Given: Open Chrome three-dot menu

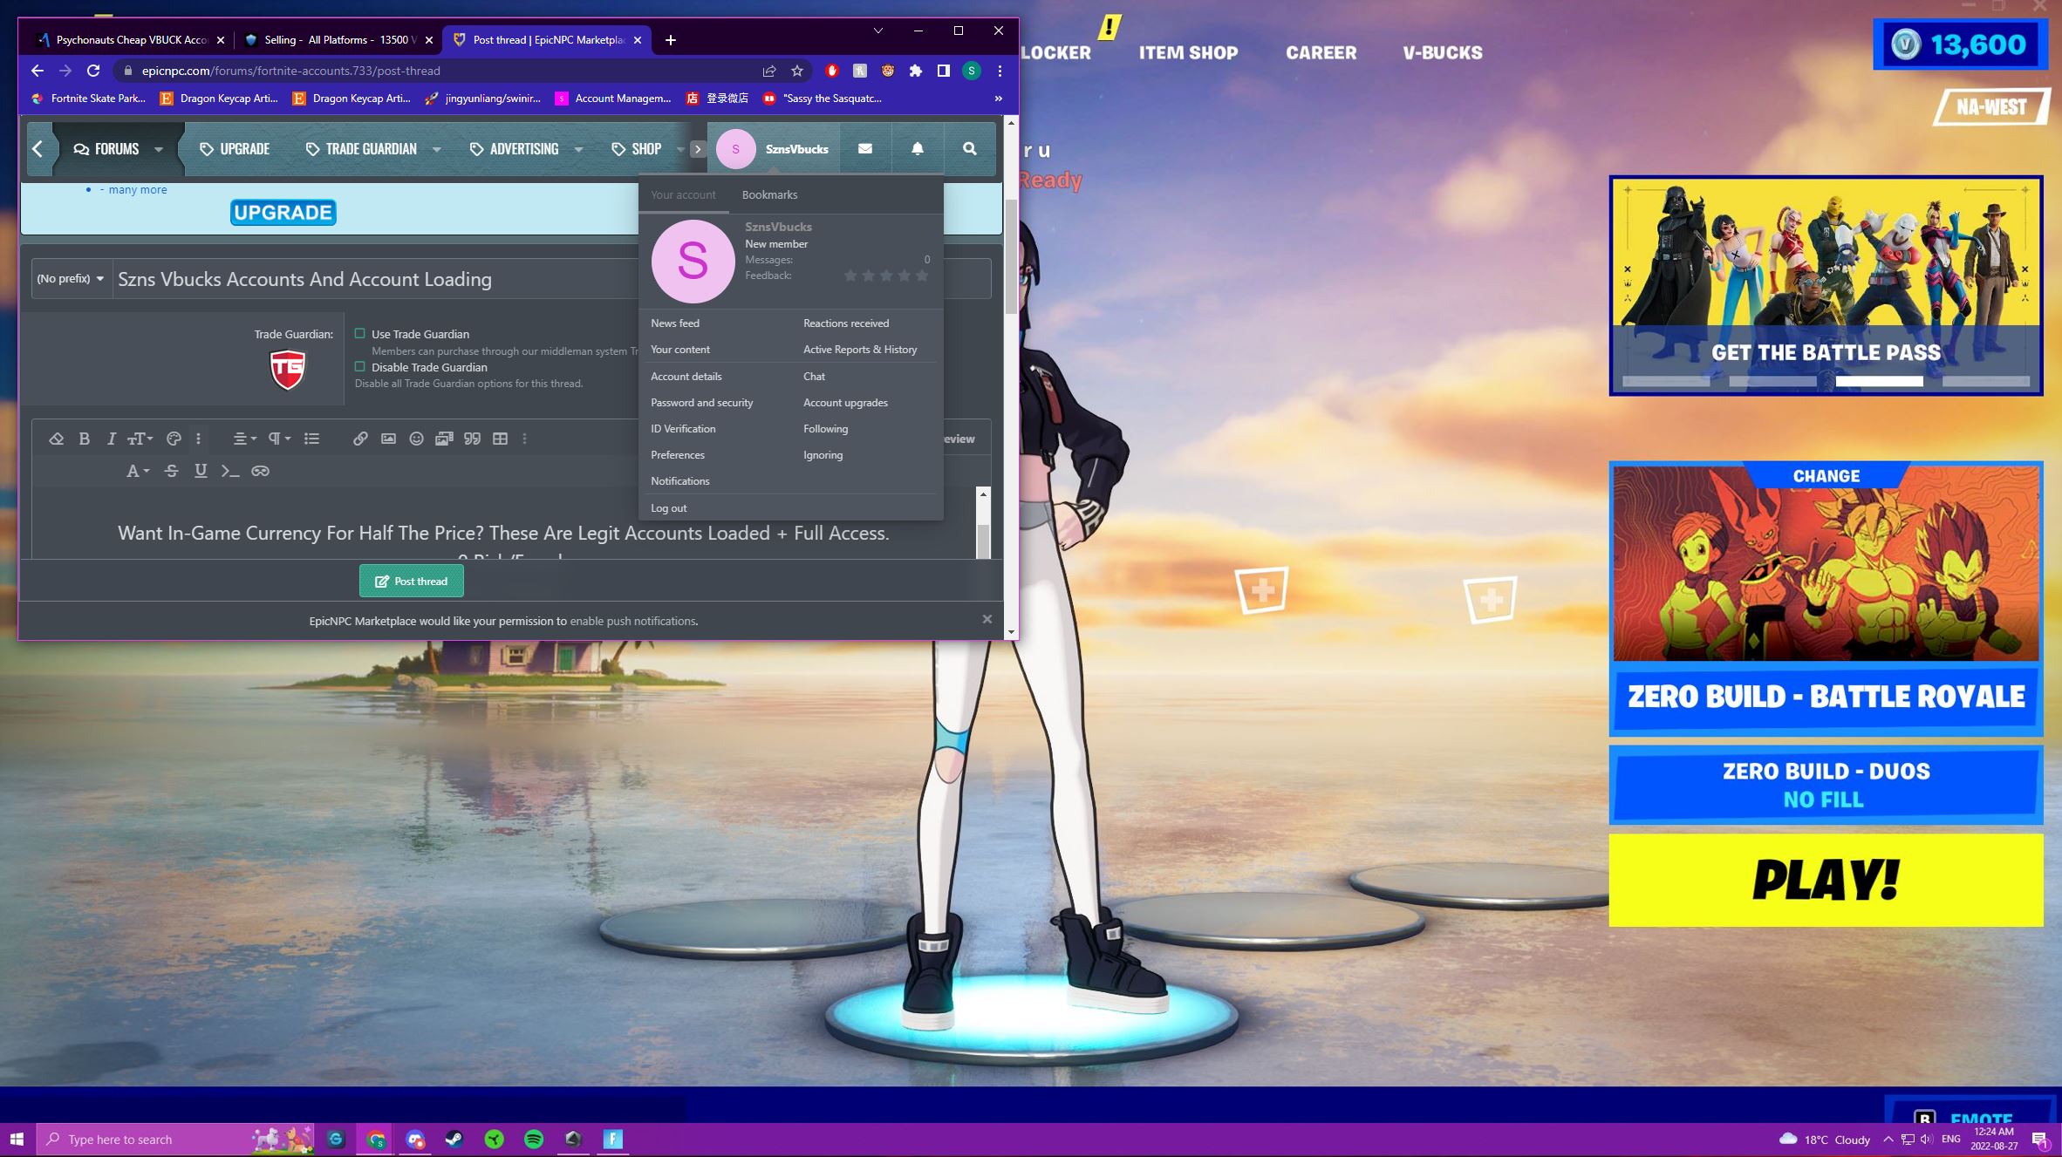Looking at the screenshot, I should (x=1000, y=71).
